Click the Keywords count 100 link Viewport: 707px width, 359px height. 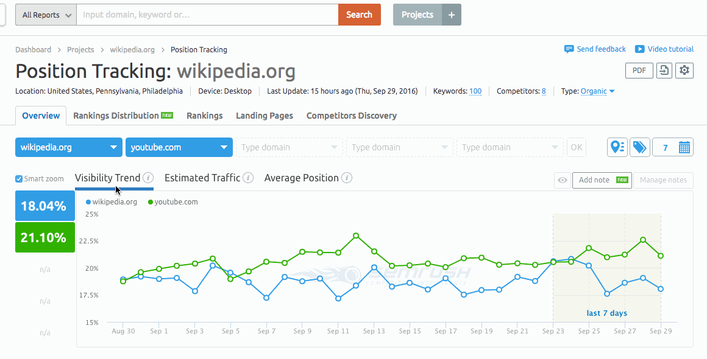pos(475,91)
